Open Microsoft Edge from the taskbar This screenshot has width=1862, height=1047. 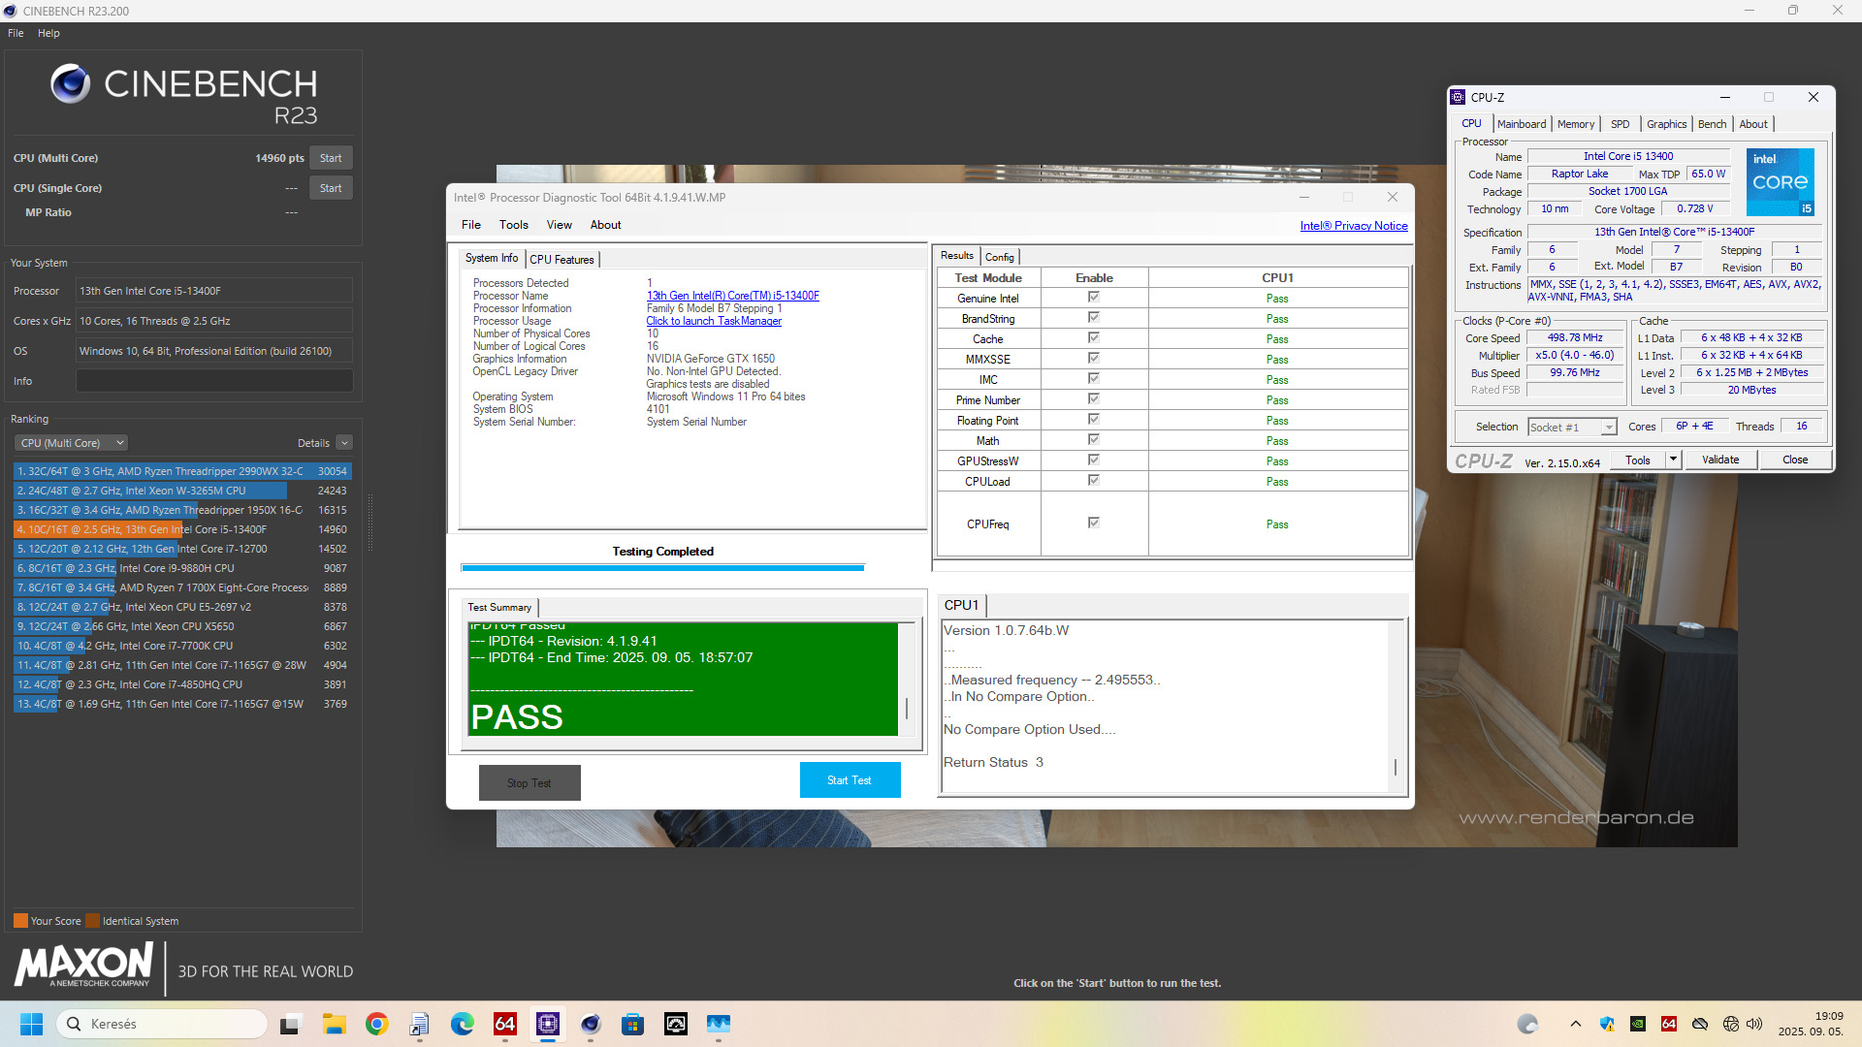(x=463, y=1024)
